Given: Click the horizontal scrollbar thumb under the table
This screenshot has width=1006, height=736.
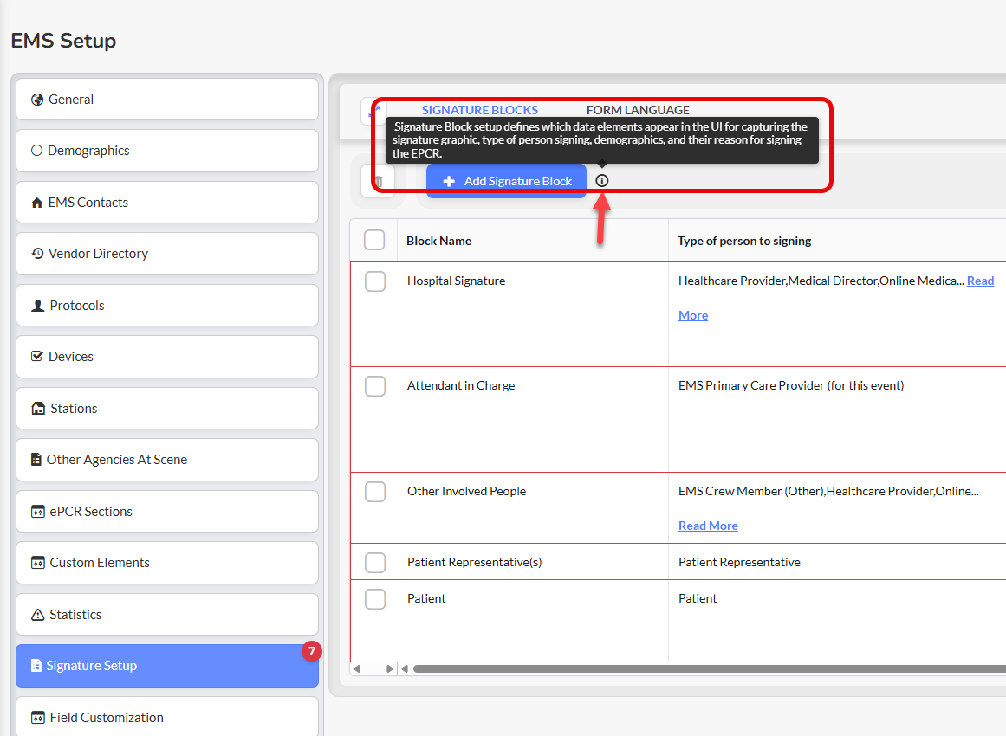Looking at the screenshot, I should [710, 668].
